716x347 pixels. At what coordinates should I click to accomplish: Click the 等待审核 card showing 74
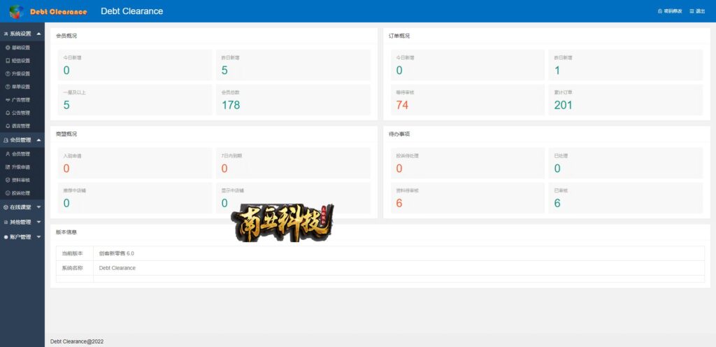pos(468,99)
